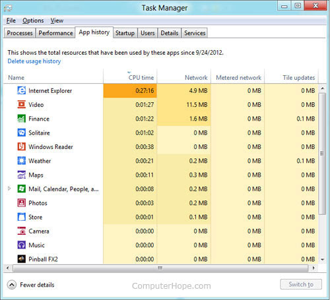Minimize the Task Manager window
Screen dimensions: 330x300
tap(284, 5)
